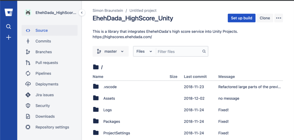
Task: Click the Untitled project breadcrumb link
Action: click(x=143, y=11)
